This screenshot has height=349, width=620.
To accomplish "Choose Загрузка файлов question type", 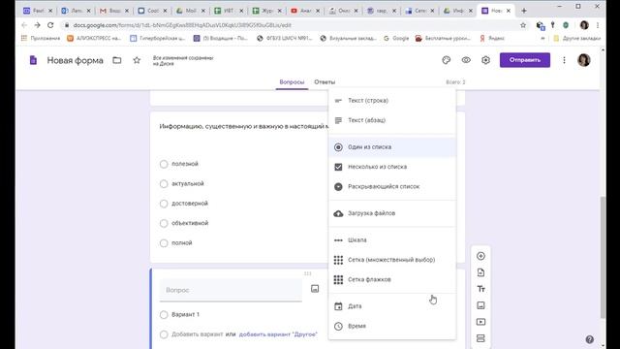I will [x=391, y=213].
